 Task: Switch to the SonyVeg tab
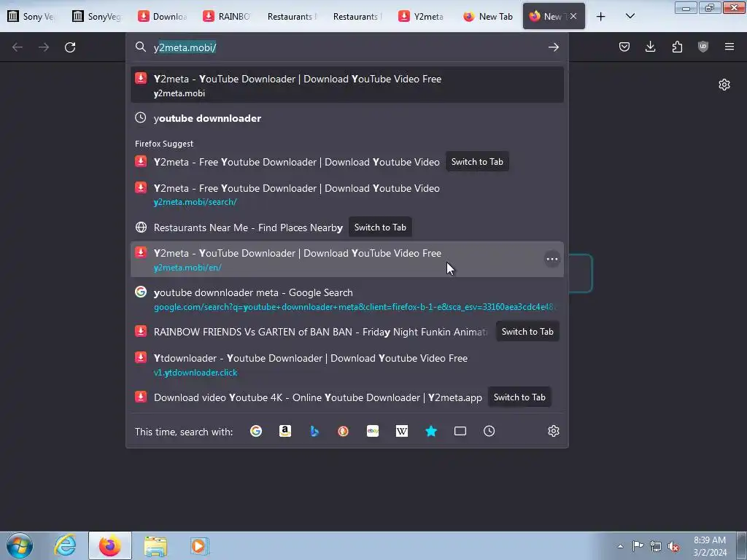97,16
